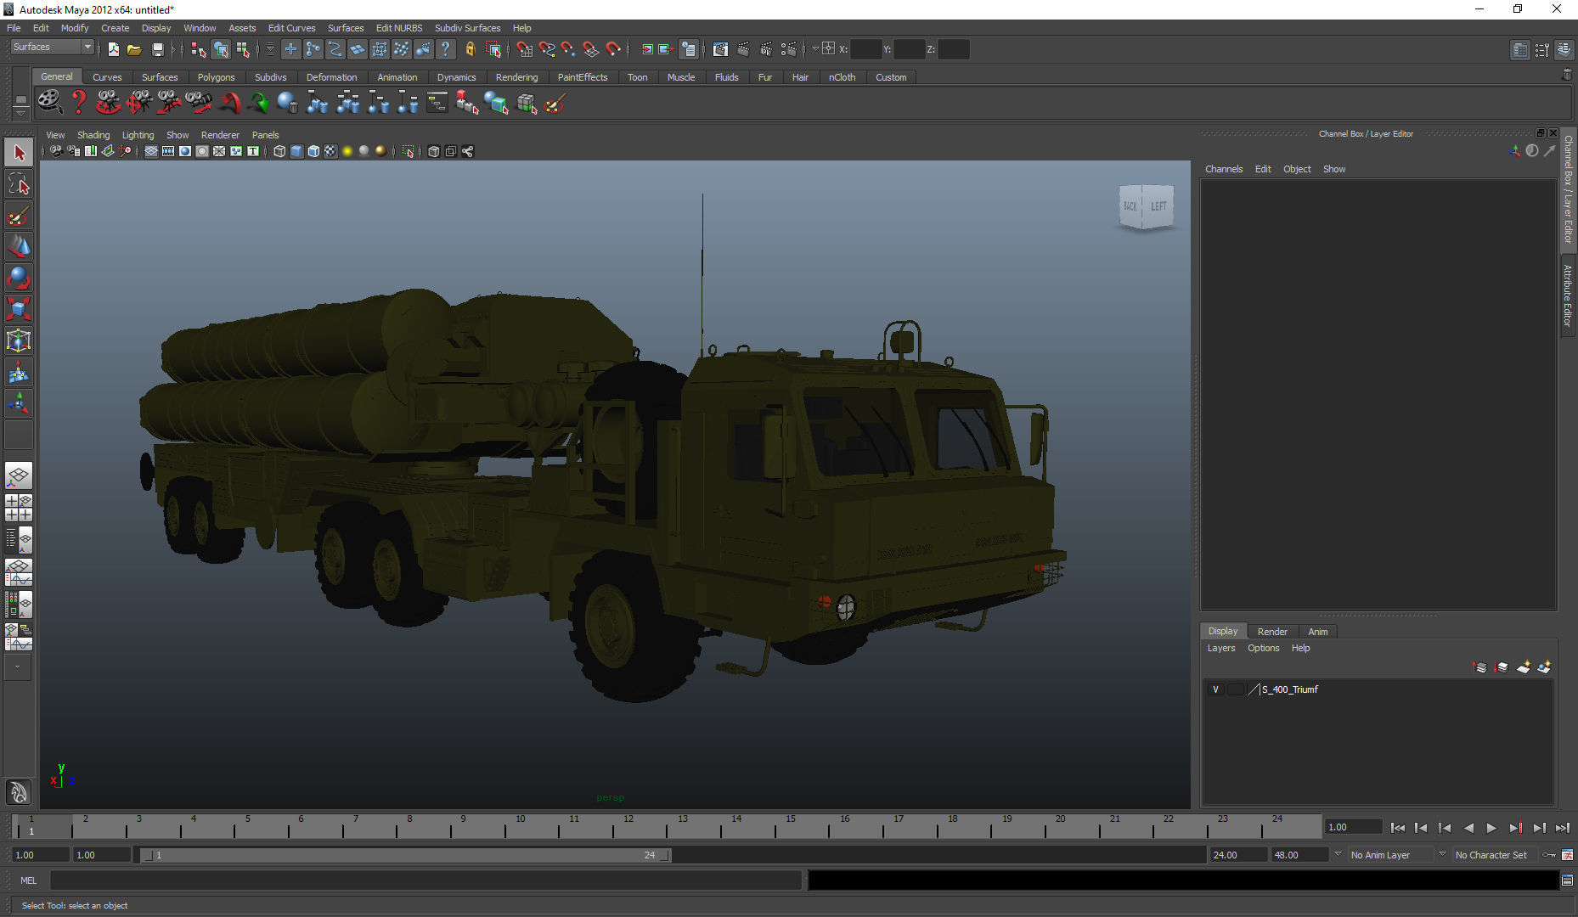1578x917 pixels.
Task: Click the view cube LEFT face
Action: [x=1158, y=206]
